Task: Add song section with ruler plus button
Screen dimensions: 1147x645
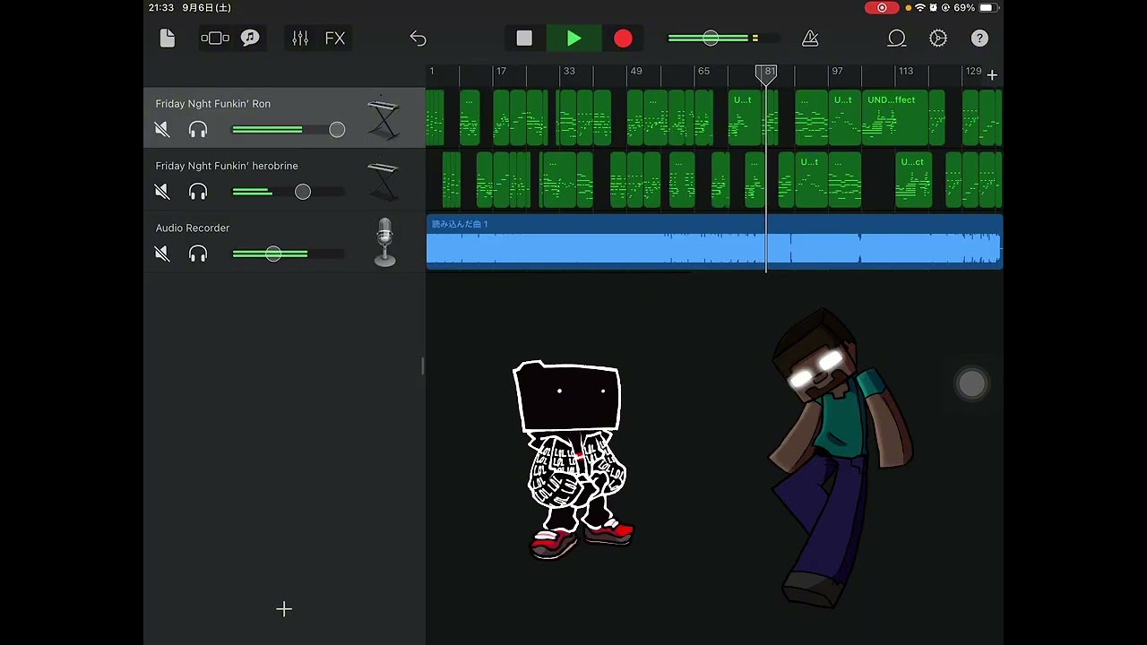Action: pyautogui.click(x=992, y=75)
